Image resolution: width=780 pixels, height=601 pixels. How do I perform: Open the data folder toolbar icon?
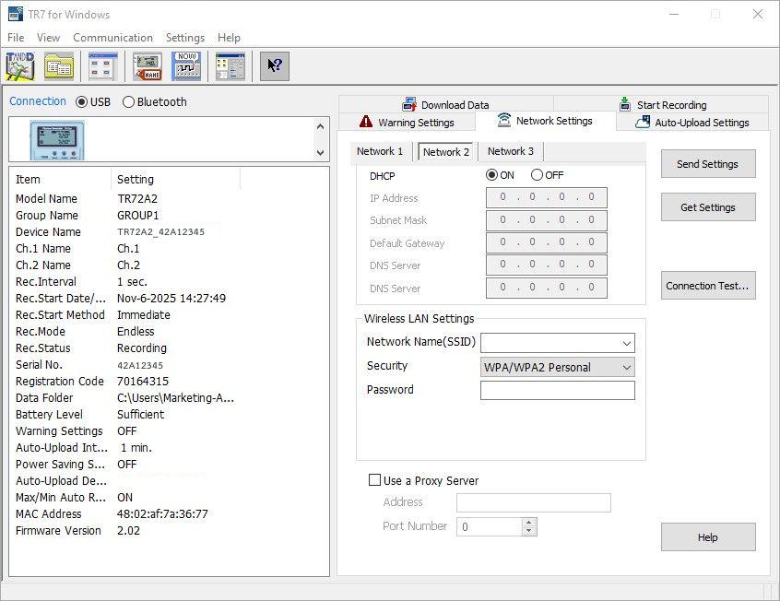click(x=58, y=66)
